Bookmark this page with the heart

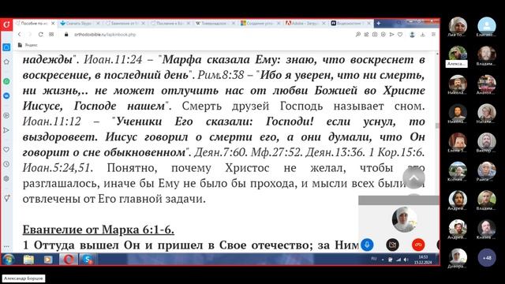(400, 35)
